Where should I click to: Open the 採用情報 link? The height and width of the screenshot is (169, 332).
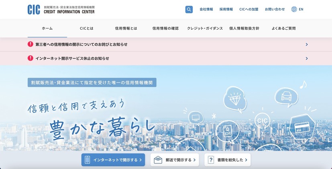click(226, 9)
